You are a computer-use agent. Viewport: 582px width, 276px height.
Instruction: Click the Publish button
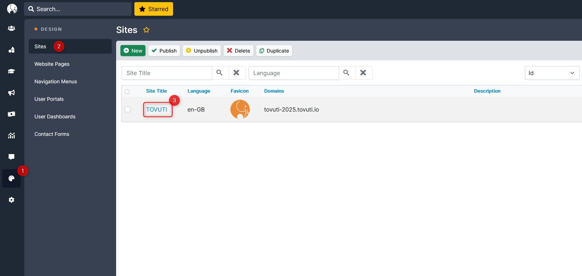(164, 51)
